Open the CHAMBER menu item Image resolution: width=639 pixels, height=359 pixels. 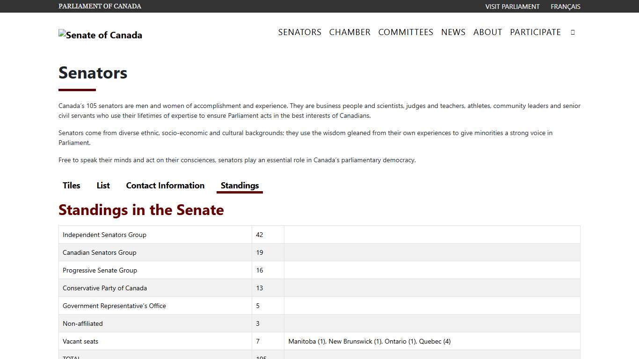(x=349, y=32)
